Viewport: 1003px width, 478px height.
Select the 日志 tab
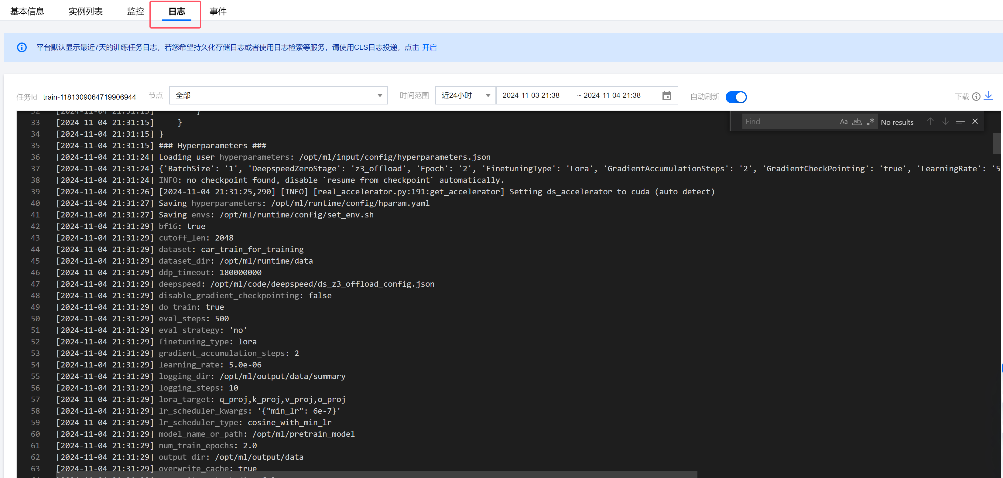click(x=176, y=11)
